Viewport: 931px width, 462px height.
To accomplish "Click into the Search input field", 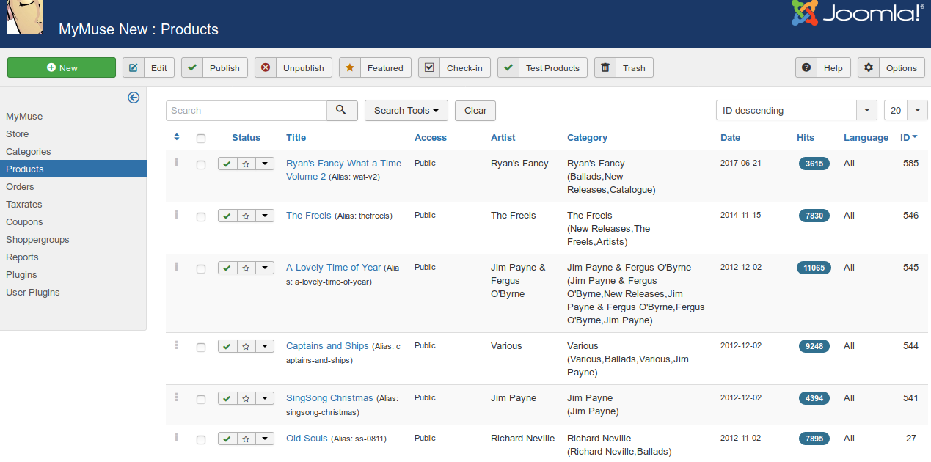I will (247, 110).
